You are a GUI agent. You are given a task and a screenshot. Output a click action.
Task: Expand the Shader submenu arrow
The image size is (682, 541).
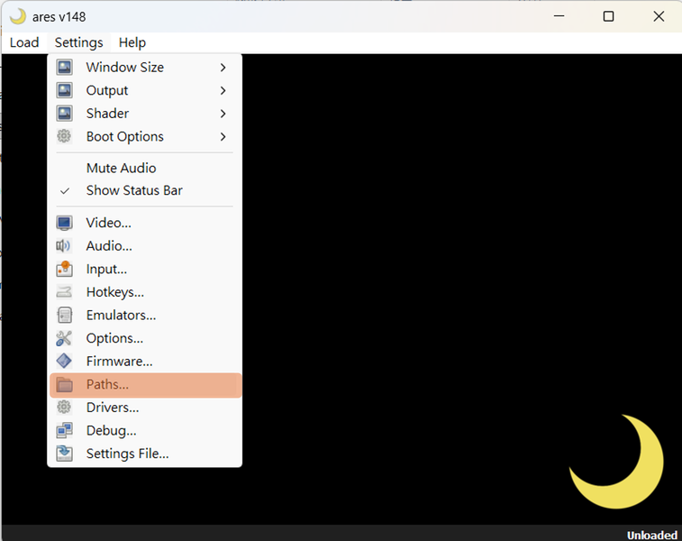tap(223, 114)
